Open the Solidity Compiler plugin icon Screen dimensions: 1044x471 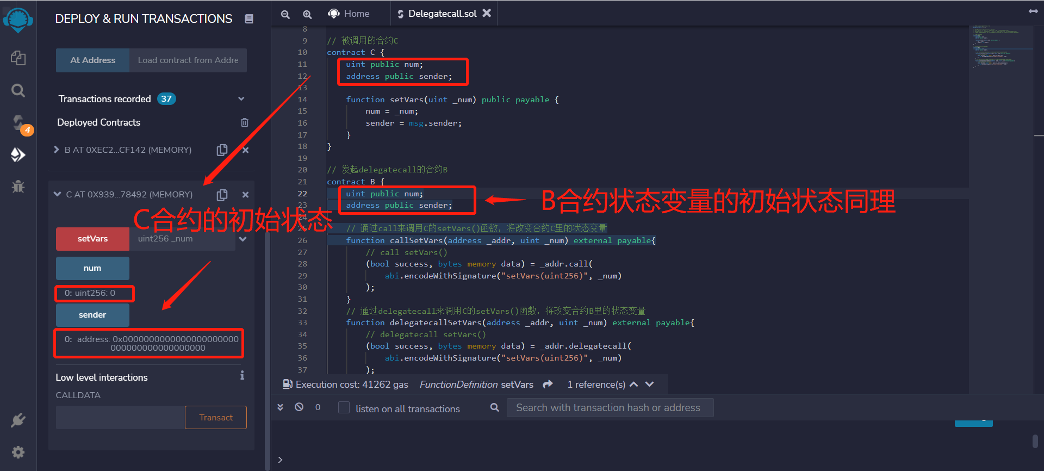click(19, 123)
